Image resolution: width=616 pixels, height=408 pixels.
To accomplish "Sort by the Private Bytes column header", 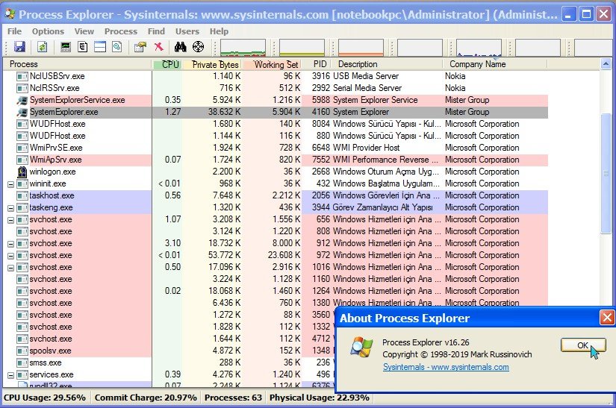I will (x=212, y=64).
